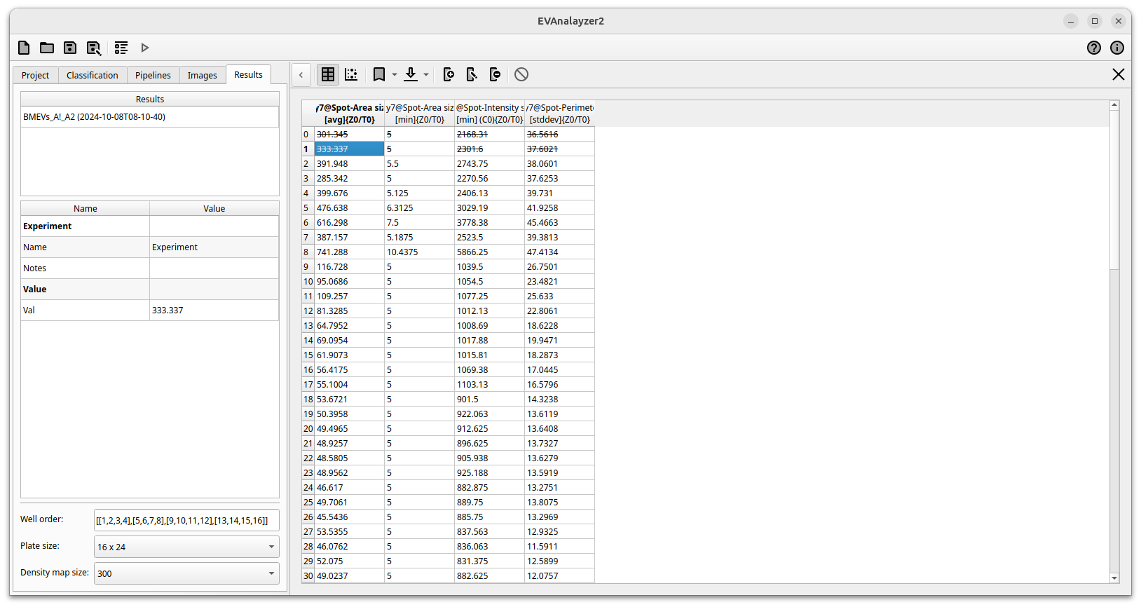Select cell 616.298
1141x607 pixels.
350,223
